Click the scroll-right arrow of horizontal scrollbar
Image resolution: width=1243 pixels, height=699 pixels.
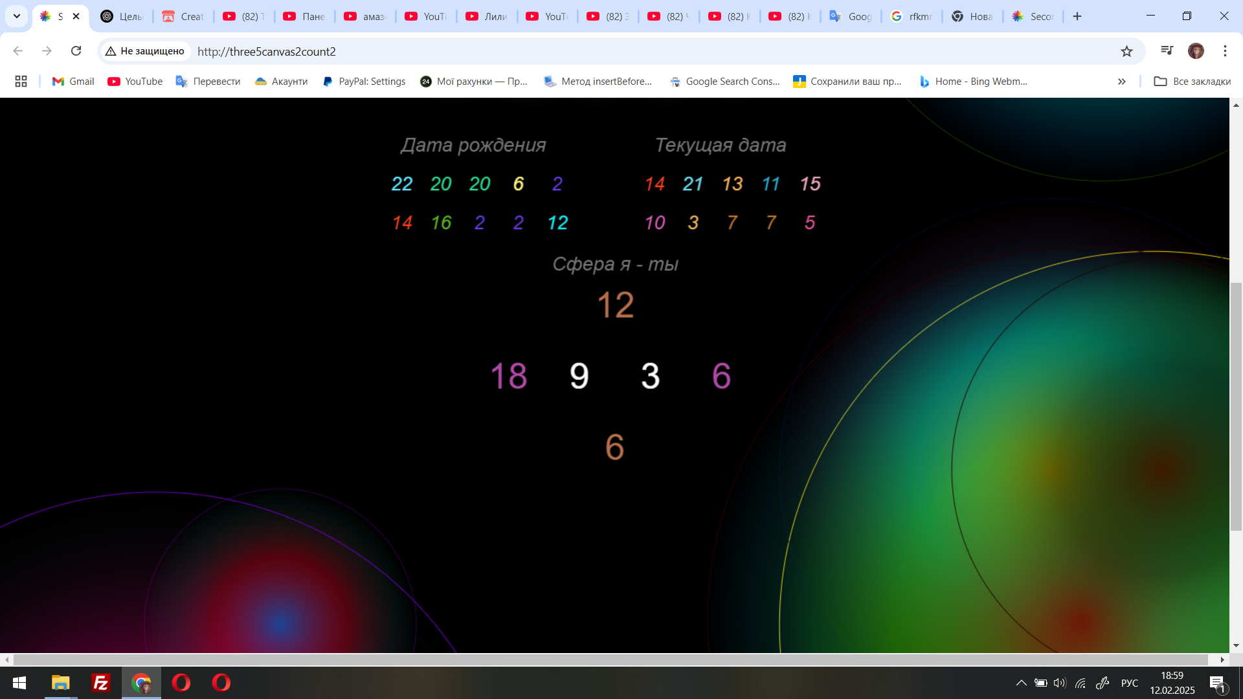(1222, 660)
